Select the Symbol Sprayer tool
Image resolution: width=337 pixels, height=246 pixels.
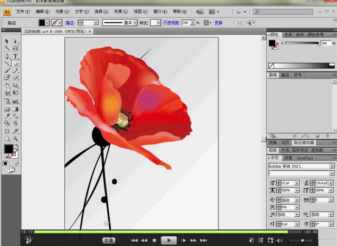7,101
